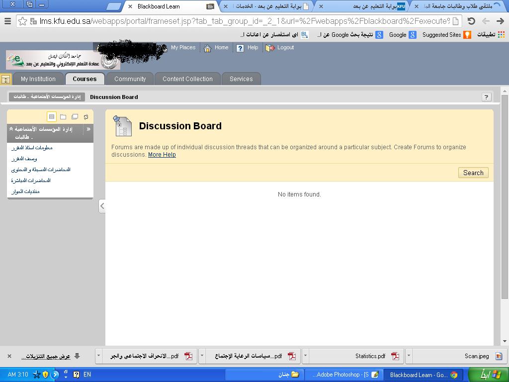The image size is (509, 382).
Task: Open the More Help link
Action: point(162,155)
